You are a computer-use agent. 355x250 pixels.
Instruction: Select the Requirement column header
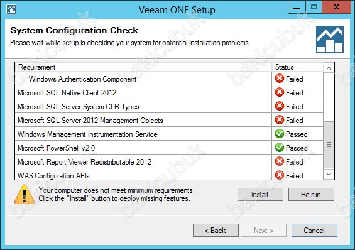143,67
